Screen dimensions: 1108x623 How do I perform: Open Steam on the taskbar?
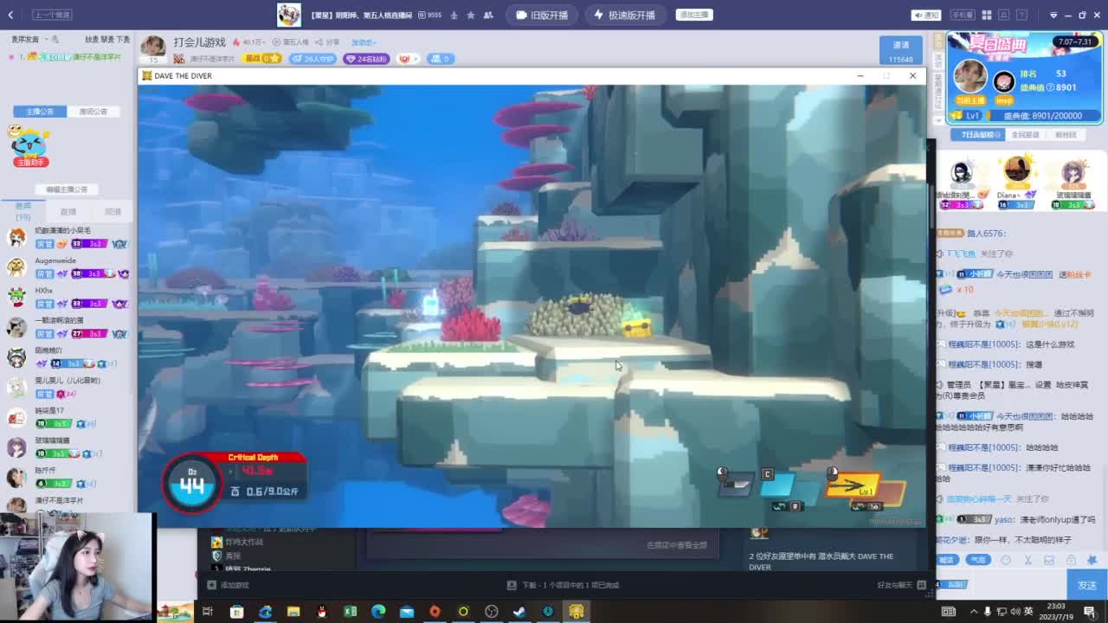click(519, 612)
